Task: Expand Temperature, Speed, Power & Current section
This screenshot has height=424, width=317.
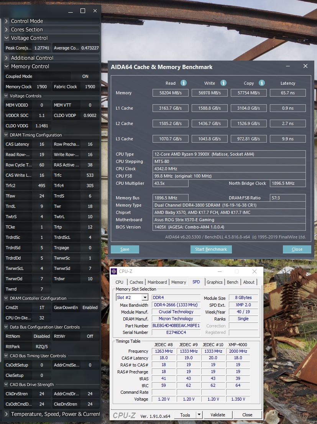Action: tap(7, 414)
